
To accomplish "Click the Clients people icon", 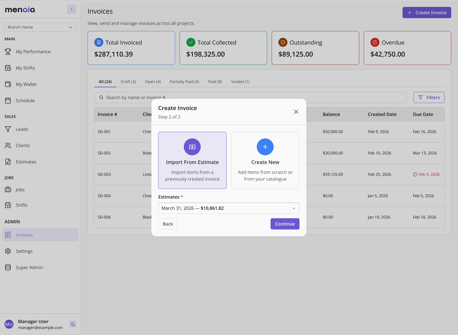I will (x=8, y=145).
